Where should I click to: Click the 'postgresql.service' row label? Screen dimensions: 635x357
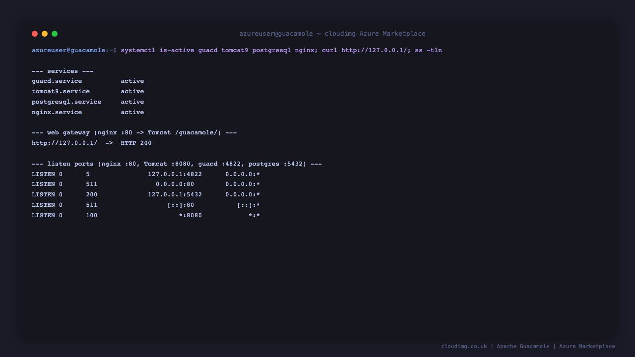[x=66, y=102]
